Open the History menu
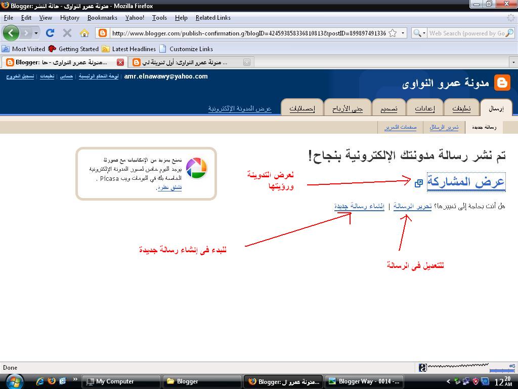The width and height of the screenshot is (518, 389). click(70, 18)
